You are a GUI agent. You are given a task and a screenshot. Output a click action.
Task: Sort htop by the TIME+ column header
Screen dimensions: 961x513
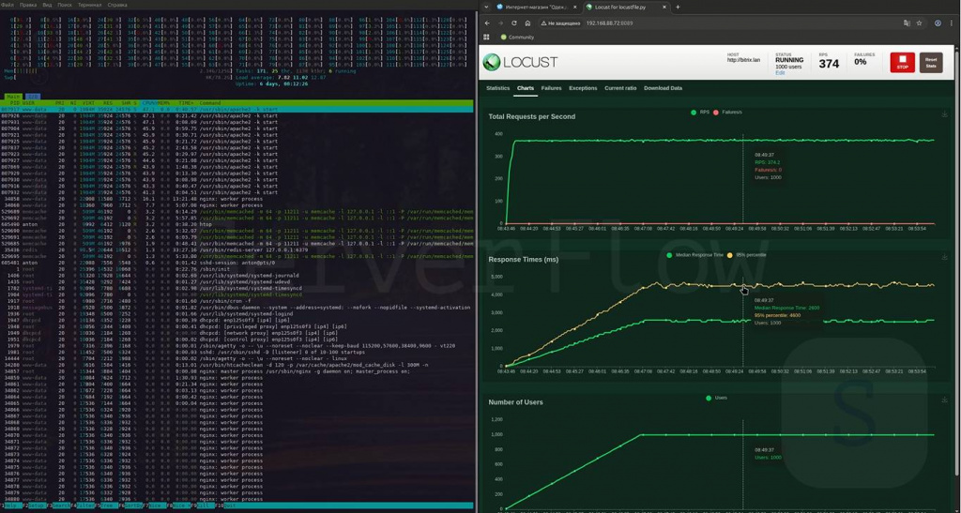pos(186,103)
